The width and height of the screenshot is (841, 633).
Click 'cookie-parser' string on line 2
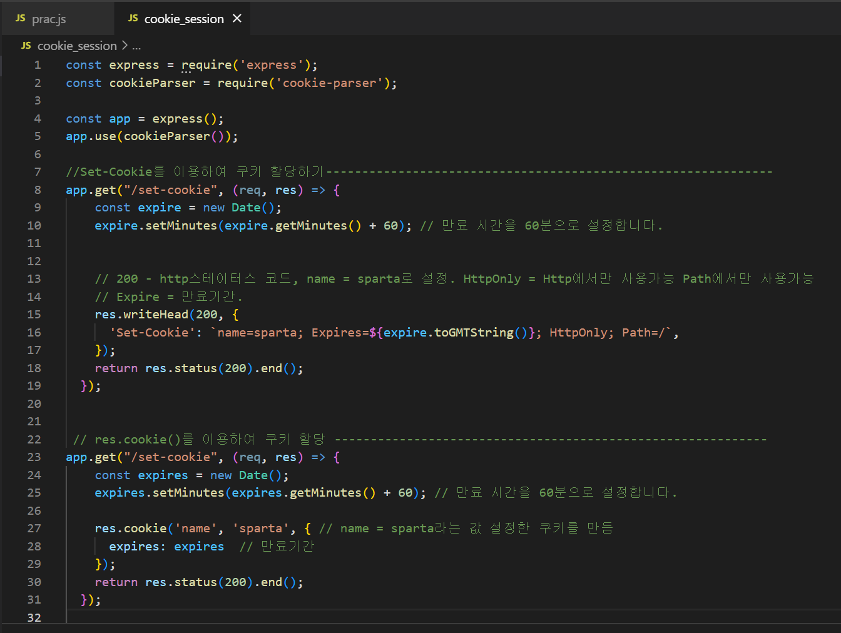pyautogui.click(x=329, y=83)
